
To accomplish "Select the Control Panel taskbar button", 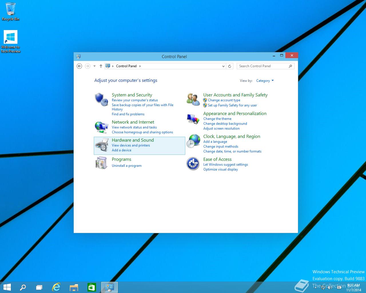I will pos(110,287).
